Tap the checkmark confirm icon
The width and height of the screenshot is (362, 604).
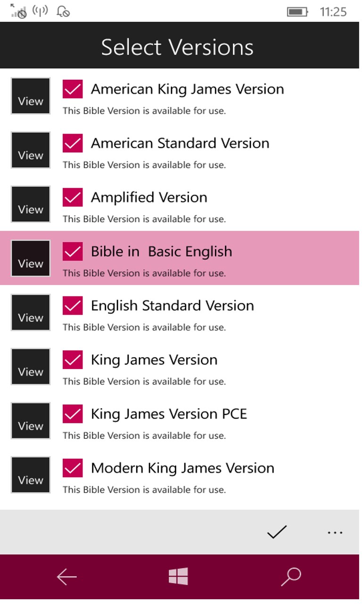click(x=277, y=532)
